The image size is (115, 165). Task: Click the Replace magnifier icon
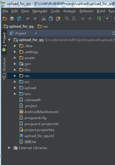click(x=74, y=19)
